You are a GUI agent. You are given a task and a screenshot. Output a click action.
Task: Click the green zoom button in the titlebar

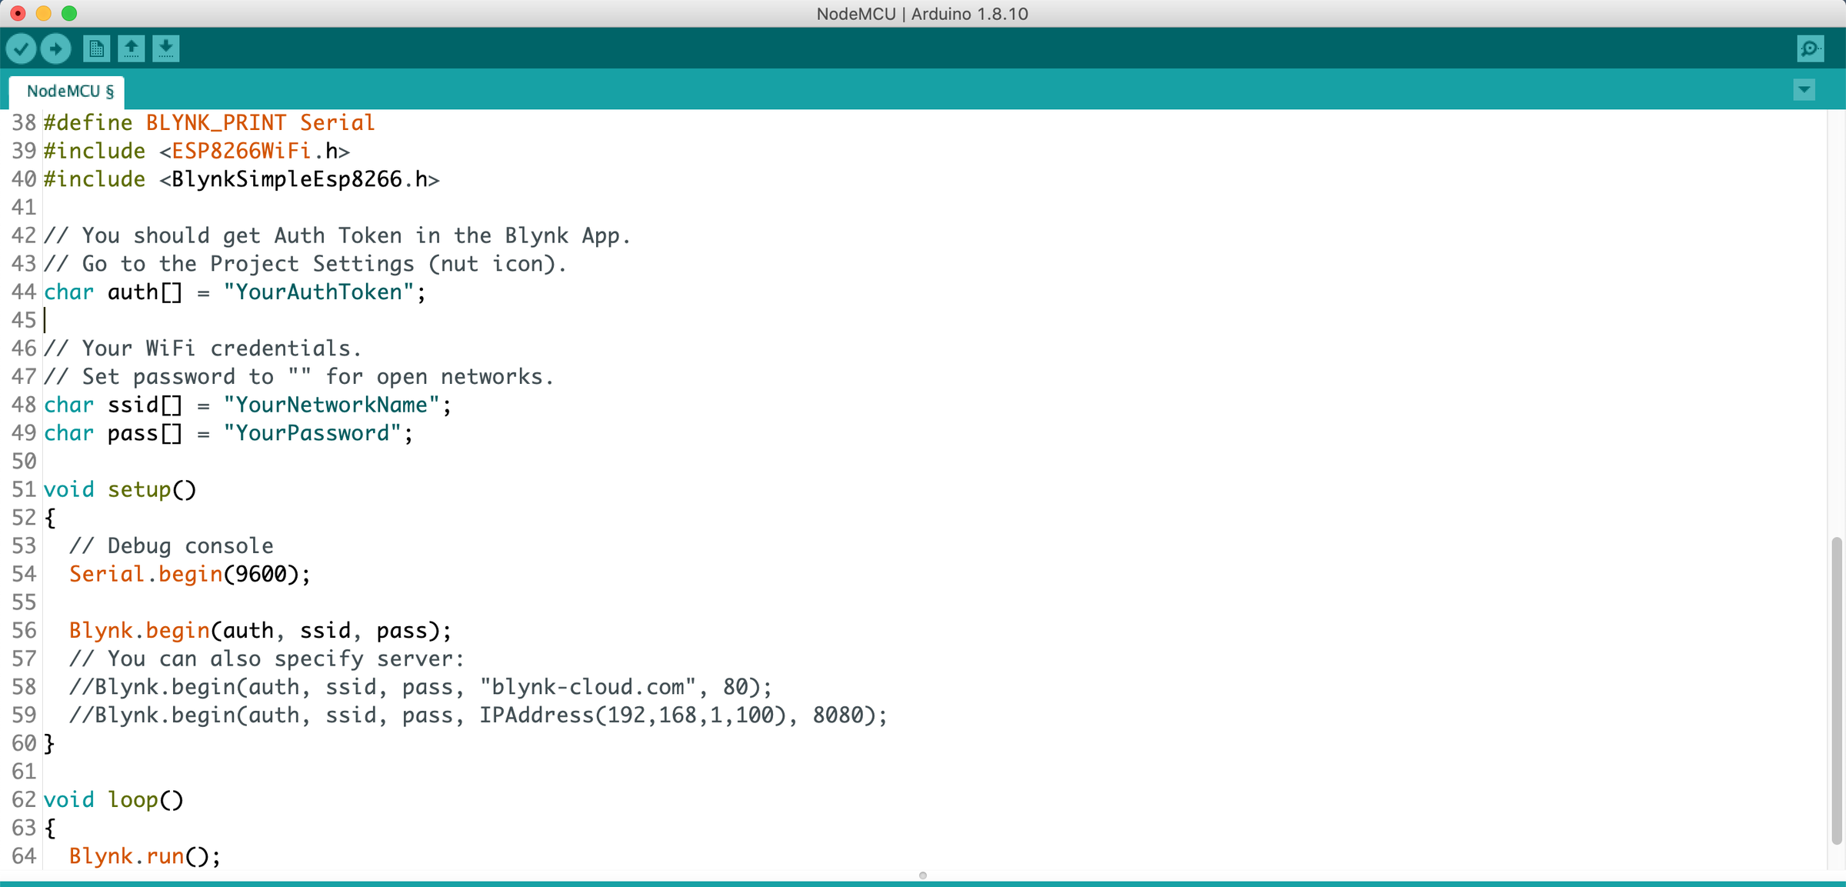(70, 13)
